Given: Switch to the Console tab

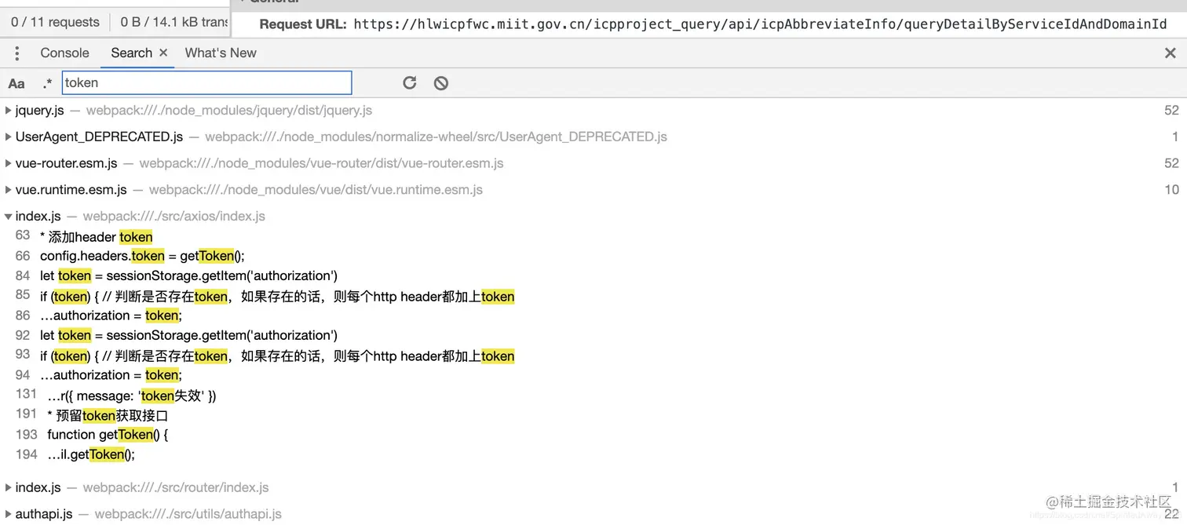Looking at the screenshot, I should point(64,53).
